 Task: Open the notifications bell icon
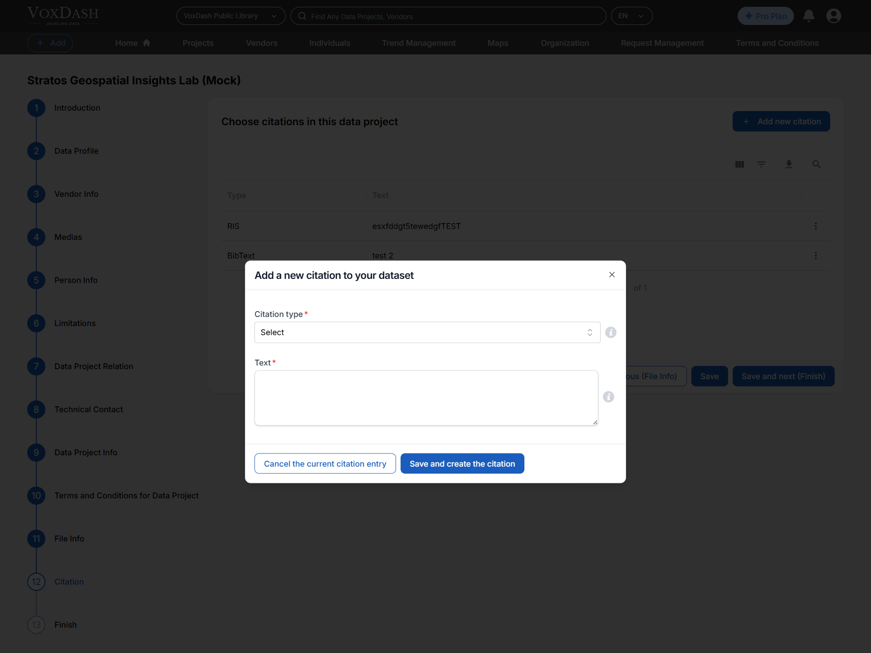tap(809, 16)
